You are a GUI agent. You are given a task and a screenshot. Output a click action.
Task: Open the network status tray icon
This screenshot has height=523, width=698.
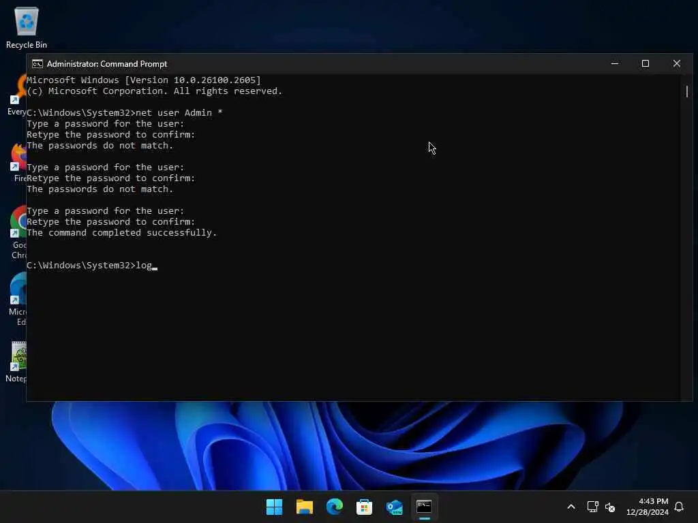(x=592, y=507)
